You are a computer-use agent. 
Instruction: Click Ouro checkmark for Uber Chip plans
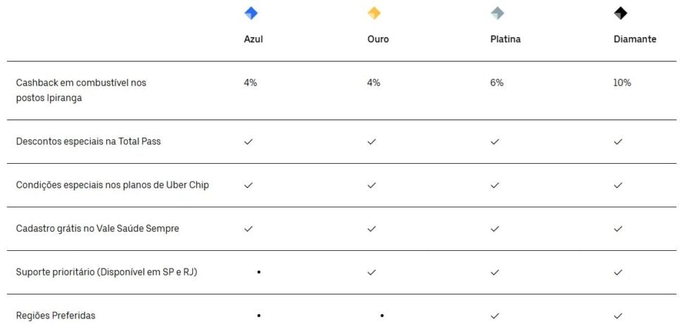click(x=372, y=185)
